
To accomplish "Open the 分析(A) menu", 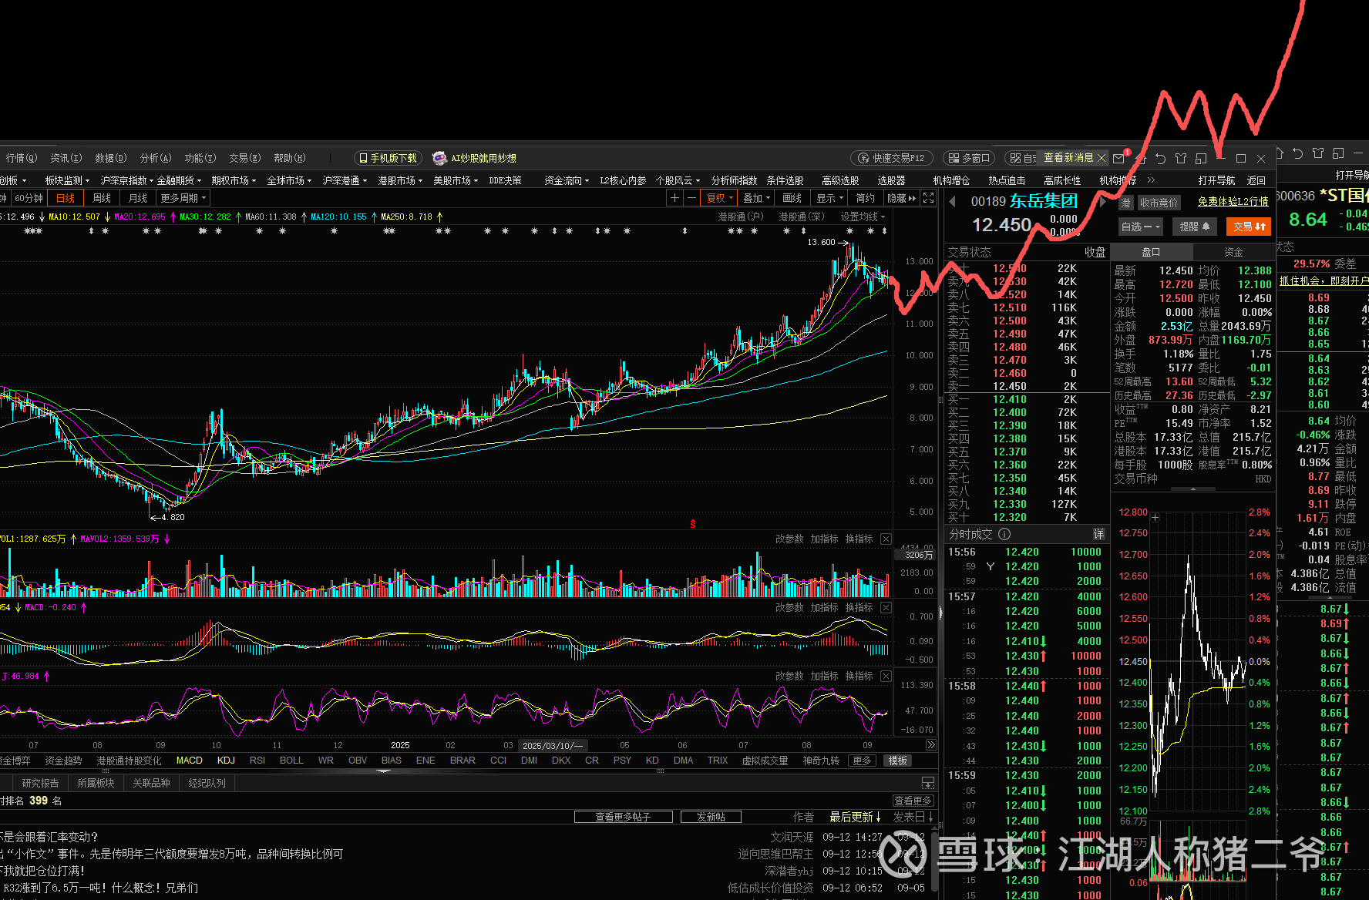I will (x=156, y=158).
